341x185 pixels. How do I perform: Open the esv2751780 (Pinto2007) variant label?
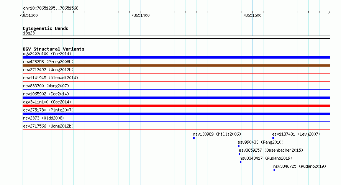coord(48,110)
